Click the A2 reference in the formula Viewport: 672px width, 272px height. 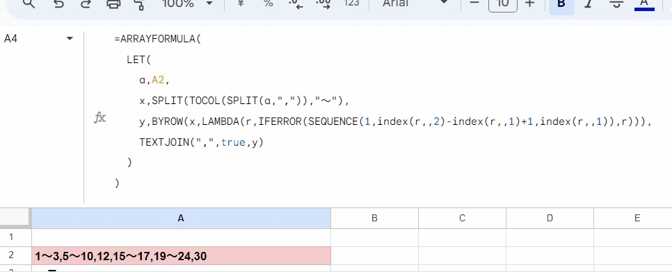[158, 80]
